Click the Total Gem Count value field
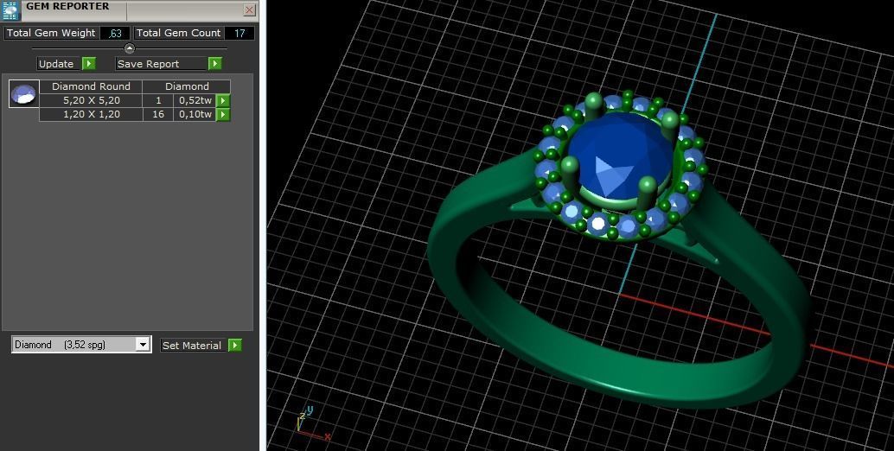This screenshot has width=894, height=451. pyautogui.click(x=239, y=33)
